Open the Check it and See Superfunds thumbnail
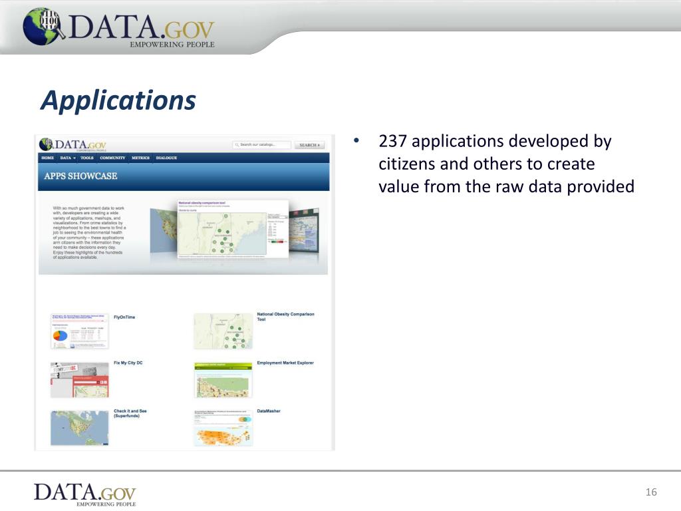Image resolution: width=681 pixels, height=511 pixels. 80,428
